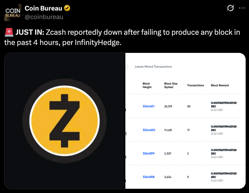Click the Block Reward column header
Image resolution: width=249 pixels, height=193 pixels.
pos(220,85)
